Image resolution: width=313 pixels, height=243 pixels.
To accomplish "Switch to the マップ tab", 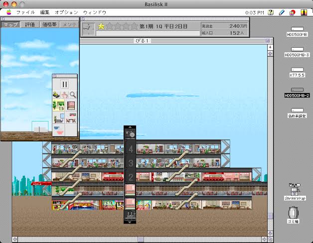I will (10, 24).
